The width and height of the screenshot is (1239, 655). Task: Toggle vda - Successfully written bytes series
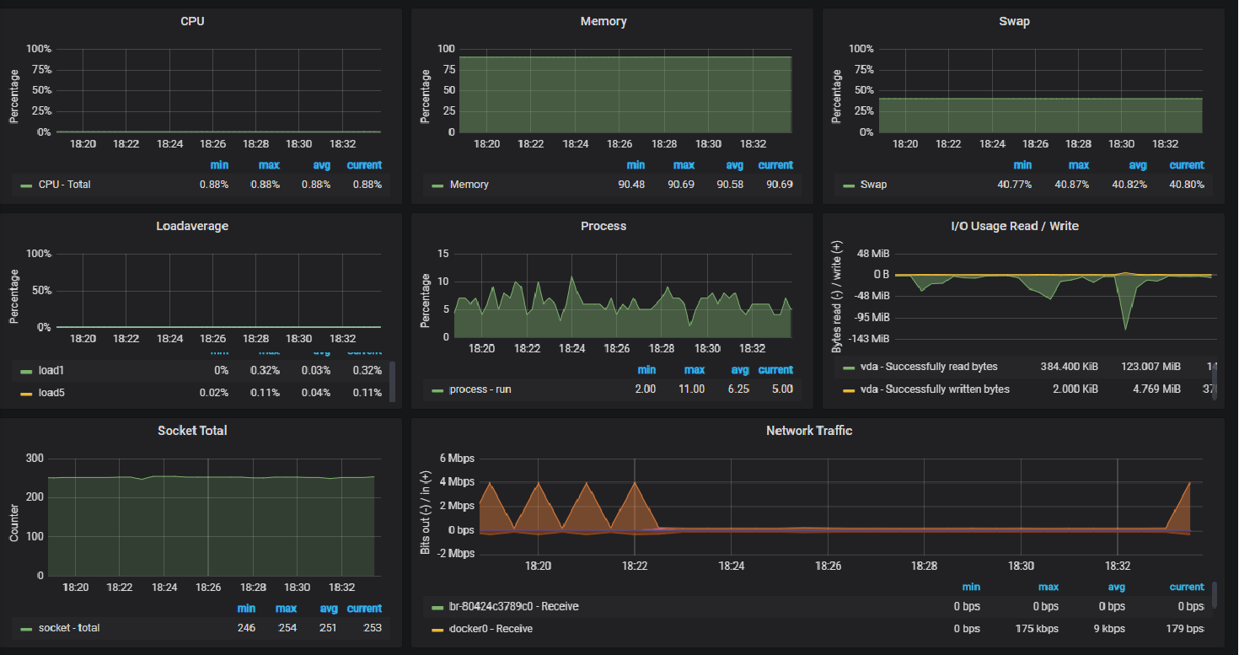pyautogui.click(x=935, y=389)
